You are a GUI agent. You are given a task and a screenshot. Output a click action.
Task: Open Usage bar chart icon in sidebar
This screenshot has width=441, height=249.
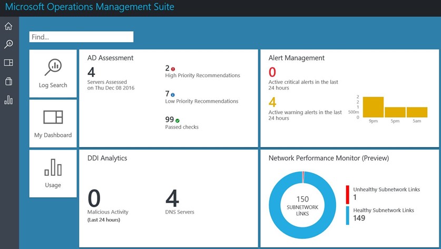pos(8,100)
